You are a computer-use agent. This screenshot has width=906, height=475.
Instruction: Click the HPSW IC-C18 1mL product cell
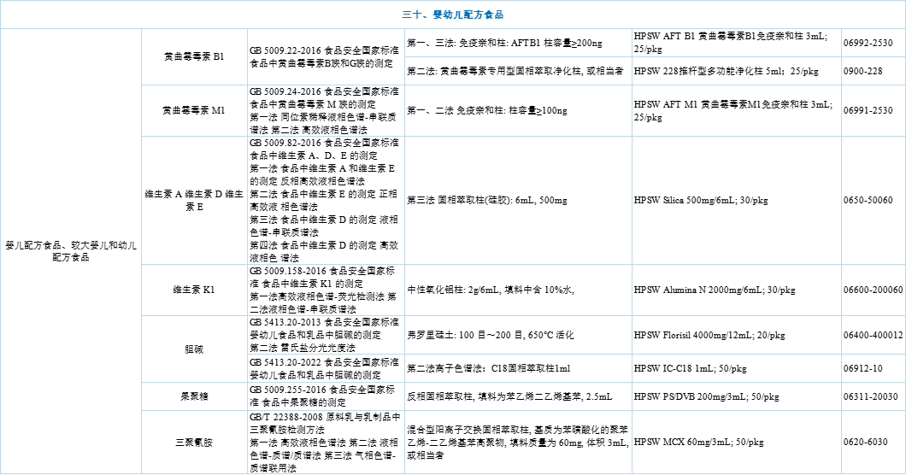(736, 368)
